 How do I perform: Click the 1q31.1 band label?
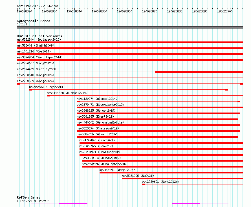click(x=22, y=24)
